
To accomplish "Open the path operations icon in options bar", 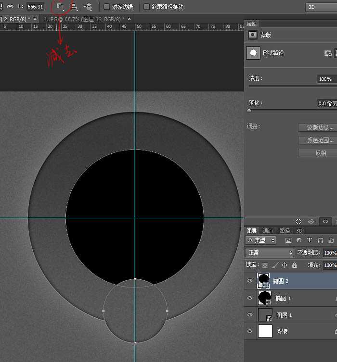I will point(60,7).
